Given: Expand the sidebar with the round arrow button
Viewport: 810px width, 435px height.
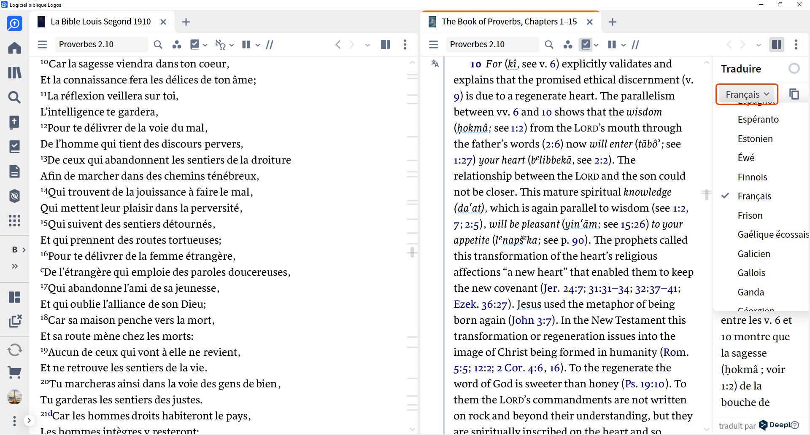Looking at the screenshot, I should pyautogui.click(x=29, y=420).
